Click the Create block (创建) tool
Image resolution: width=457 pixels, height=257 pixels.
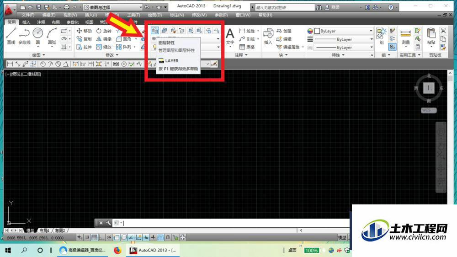coord(284,31)
